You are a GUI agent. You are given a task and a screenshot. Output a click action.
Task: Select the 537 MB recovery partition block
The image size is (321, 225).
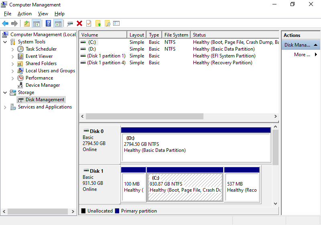point(242,187)
